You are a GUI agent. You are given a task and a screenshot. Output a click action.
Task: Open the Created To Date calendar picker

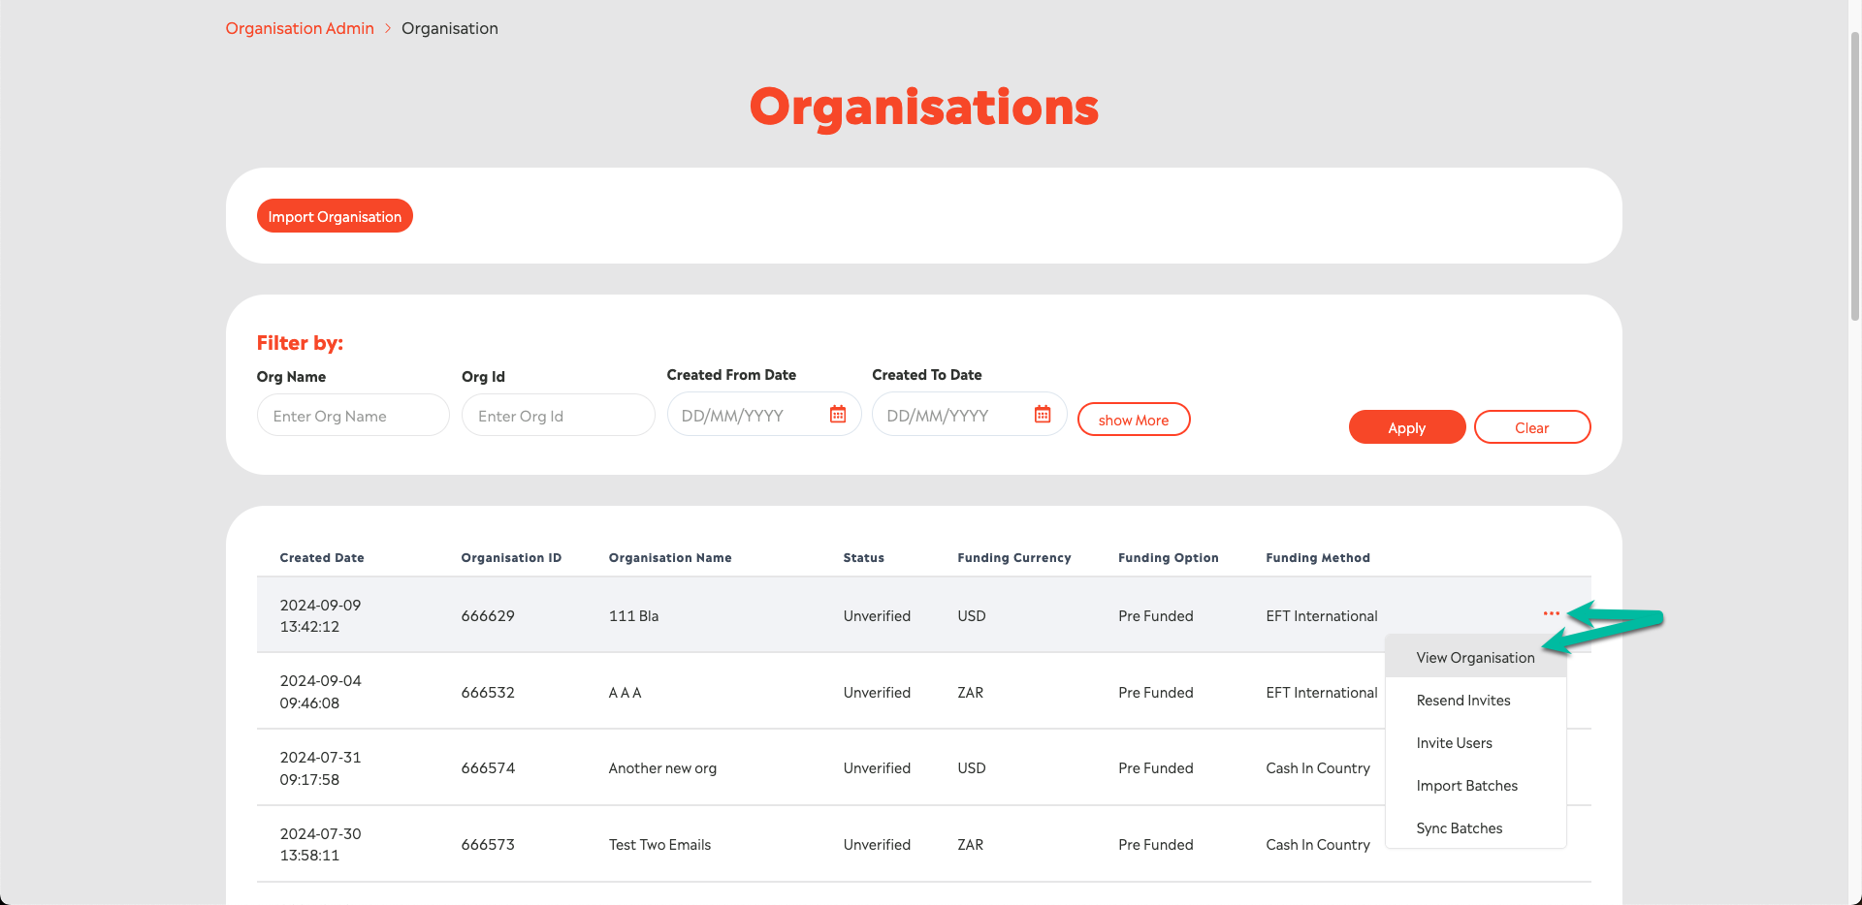coord(1042,414)
